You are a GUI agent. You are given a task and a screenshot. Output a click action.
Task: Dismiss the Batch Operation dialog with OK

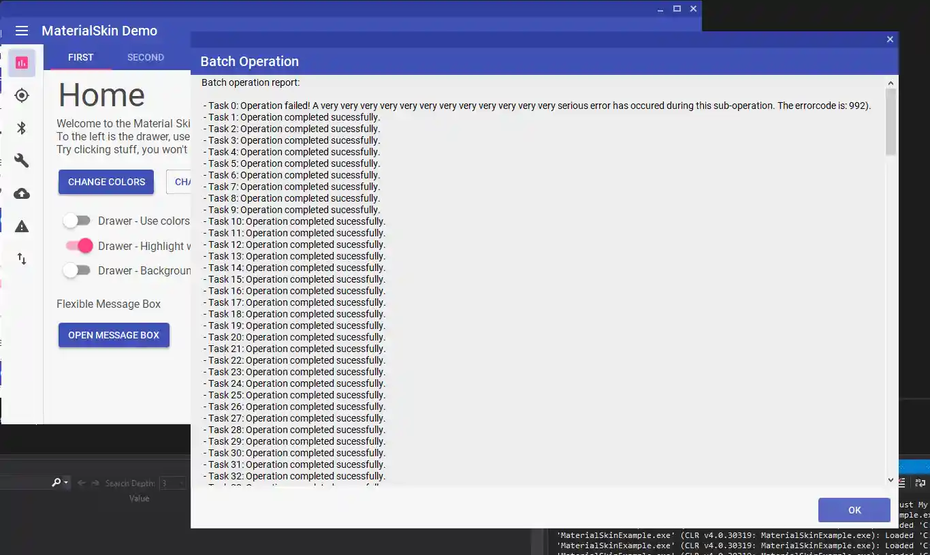point(854,509)
